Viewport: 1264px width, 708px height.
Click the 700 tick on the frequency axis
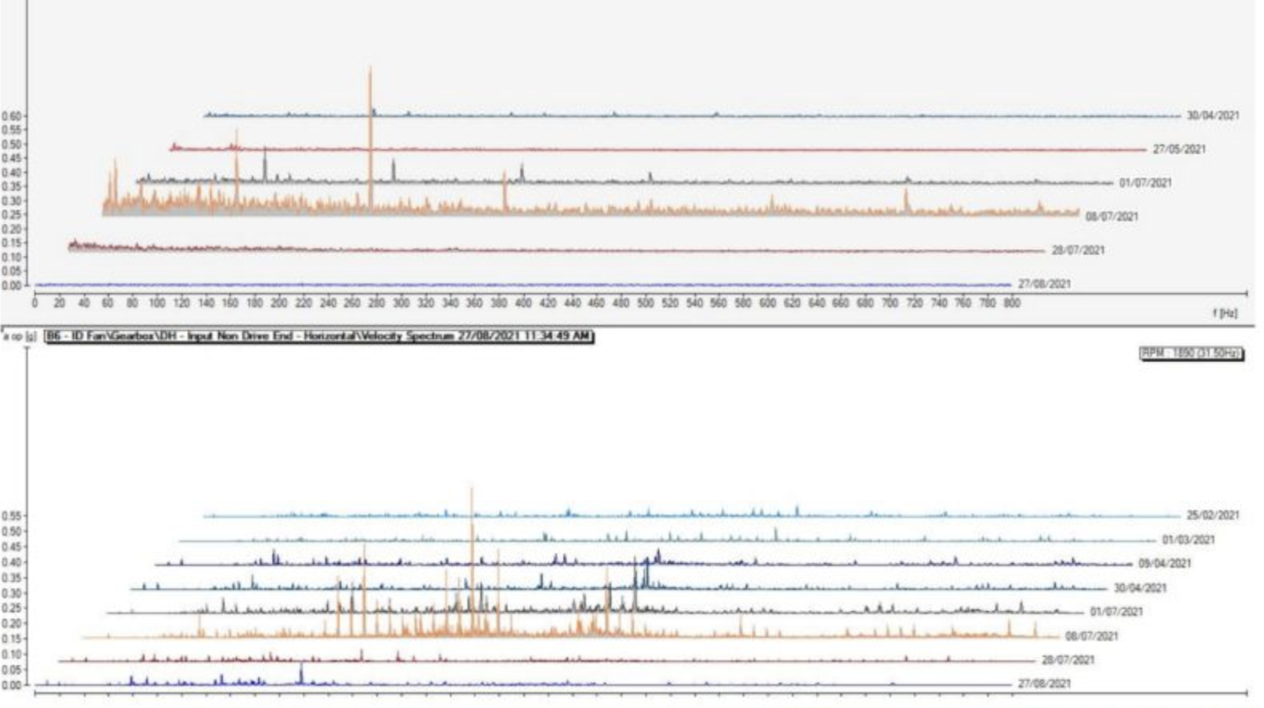[889, 303]
